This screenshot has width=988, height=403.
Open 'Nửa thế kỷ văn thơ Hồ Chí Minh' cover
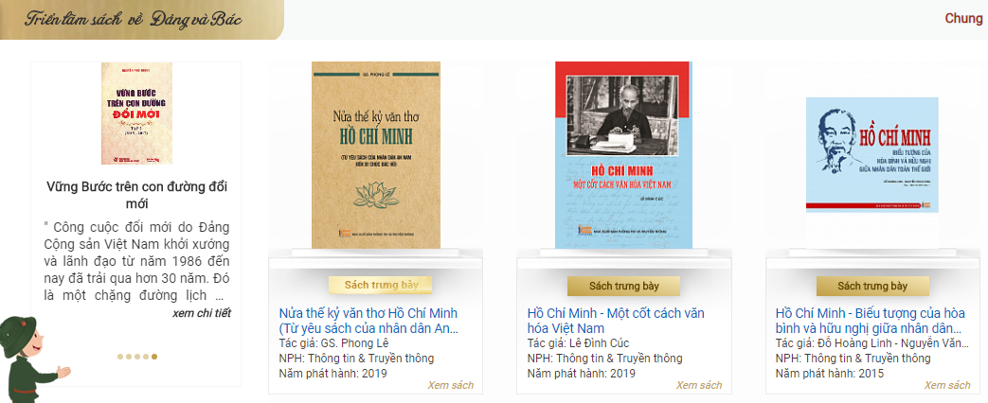pyautogui.click(x=376, y=155)
